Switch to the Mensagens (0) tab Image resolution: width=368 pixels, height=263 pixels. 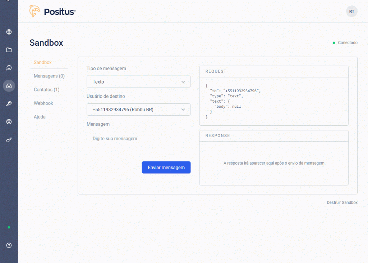click(49, 76)
